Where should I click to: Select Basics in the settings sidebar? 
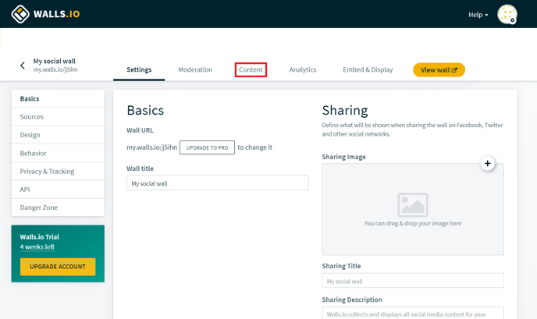click(x=58, y=98)
